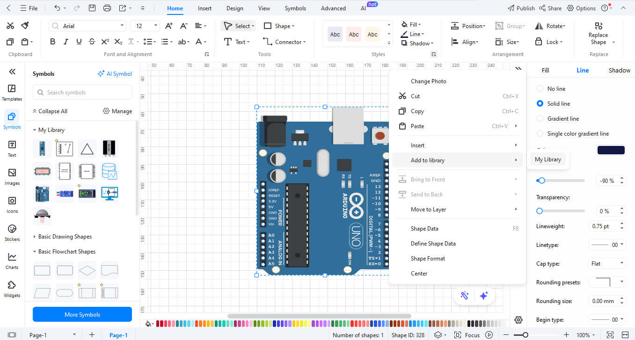Click the Print icon in title bar
The width and height of the screenshot is (635, 340).
click(x=107, y=8)
